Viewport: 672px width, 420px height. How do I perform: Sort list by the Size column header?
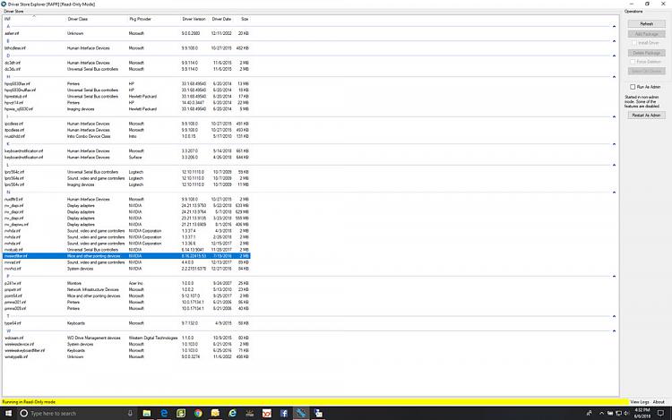pos(244,19)
